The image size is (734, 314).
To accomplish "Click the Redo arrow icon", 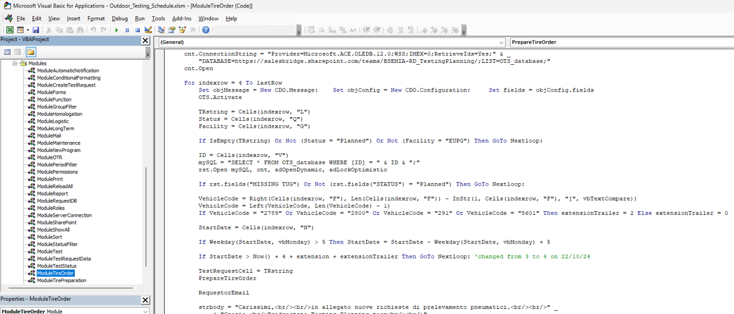I will [x=103, y=29].
